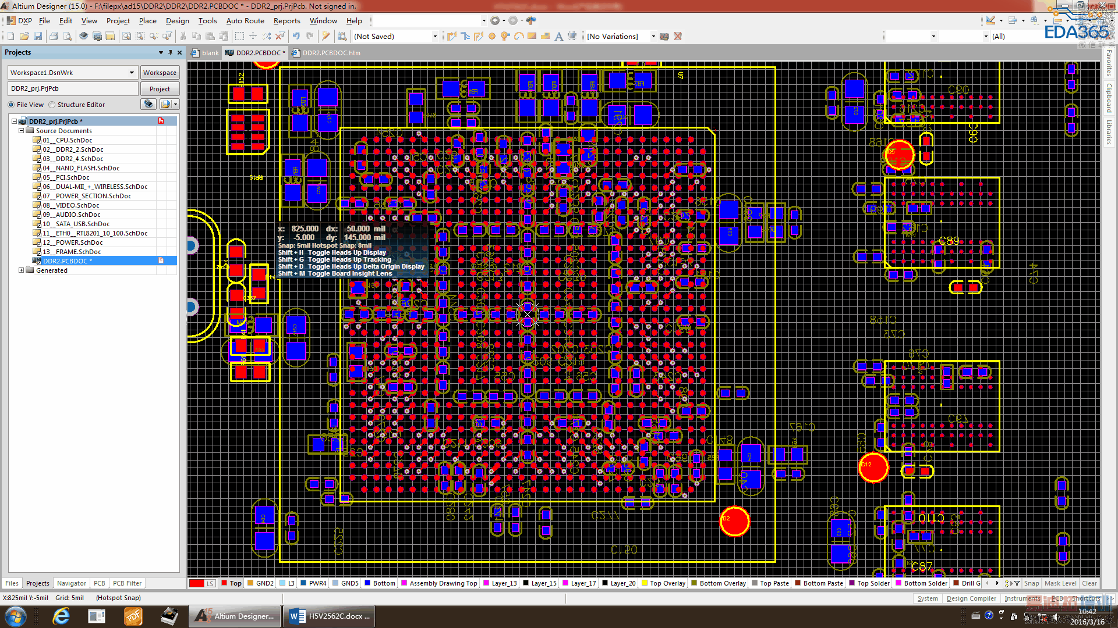Click the Move Selection crosshair icon
This screenshot has height=628, width=1118.
point(253,36)
